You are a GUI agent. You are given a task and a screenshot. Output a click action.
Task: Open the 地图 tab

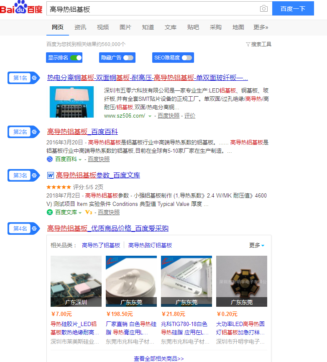coord(238,27)
